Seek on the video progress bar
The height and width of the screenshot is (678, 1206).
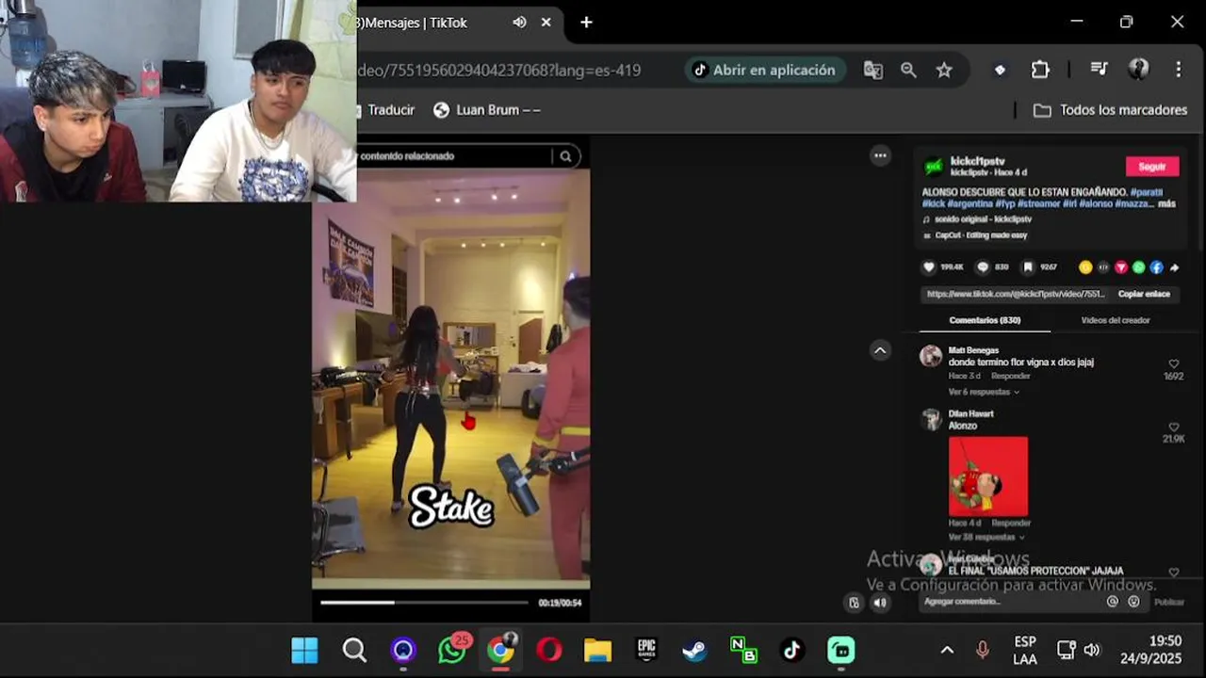pos(424,602)
